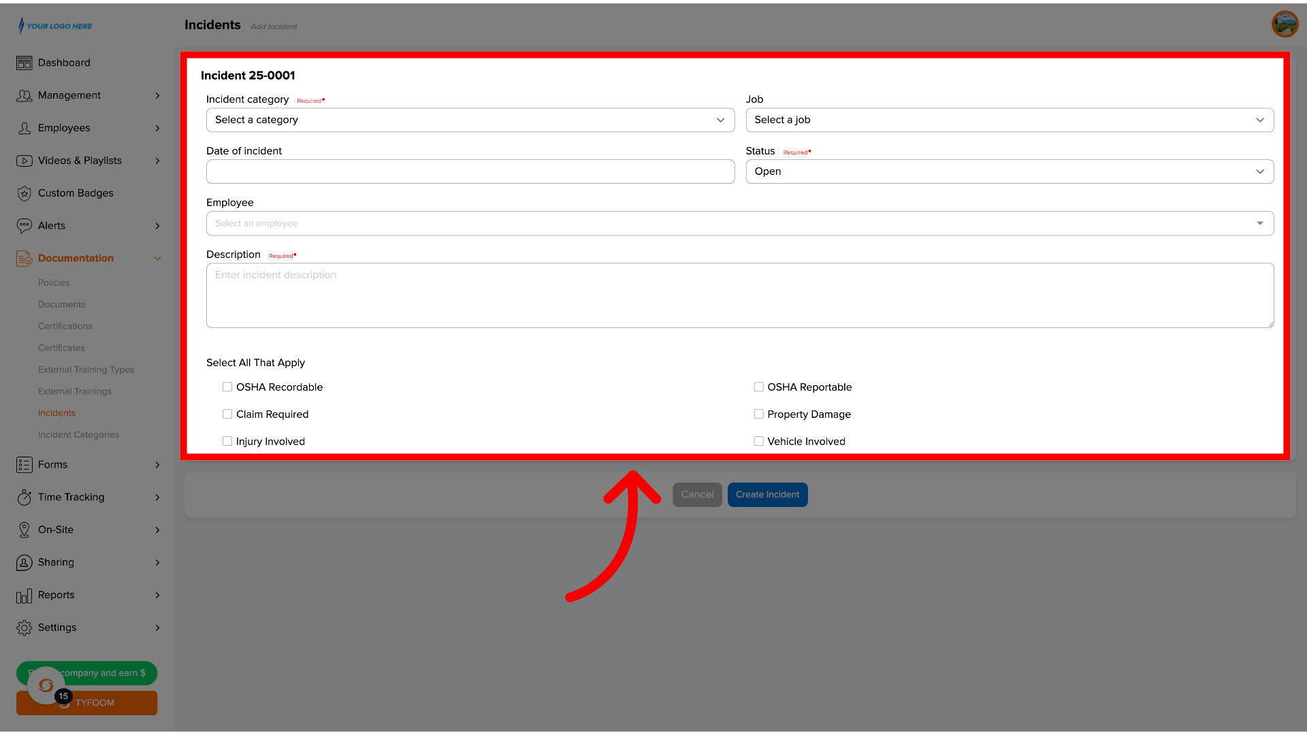Toggle the Injury Involved checkbox
Screen dimensions: 1307x735
coord(227,441)
